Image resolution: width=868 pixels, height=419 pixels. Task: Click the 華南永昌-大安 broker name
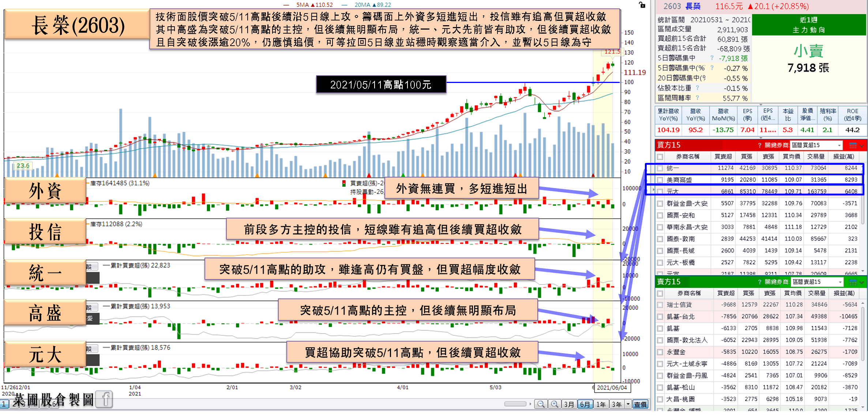tap(687, 227)
